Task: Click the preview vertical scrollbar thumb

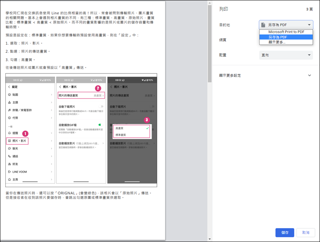Action: (x=209, y=44)
